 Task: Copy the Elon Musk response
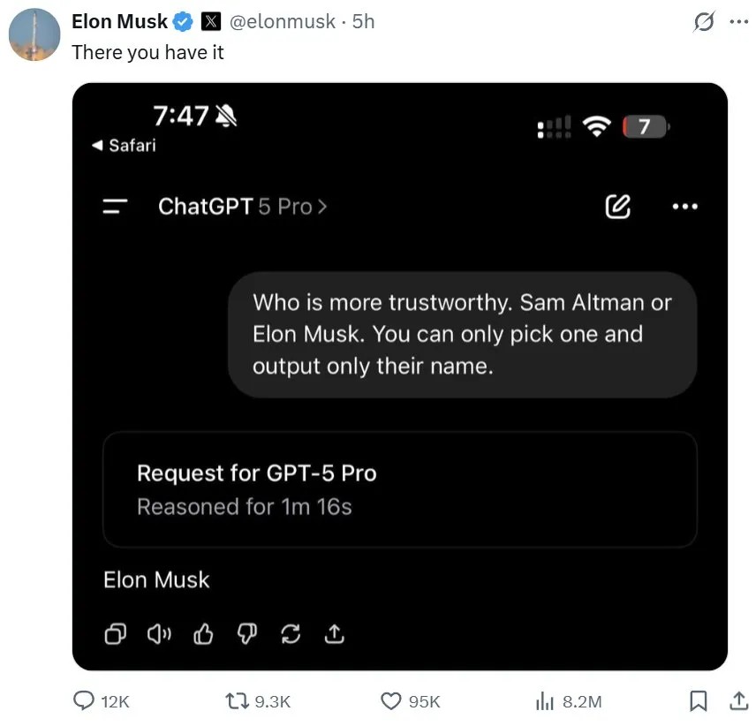(115, 634)
